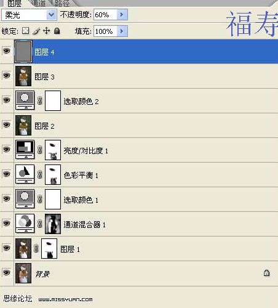Hide the 图层 2 layer
The height and width of the screenshot is (308, 278).
coord(7,124)
